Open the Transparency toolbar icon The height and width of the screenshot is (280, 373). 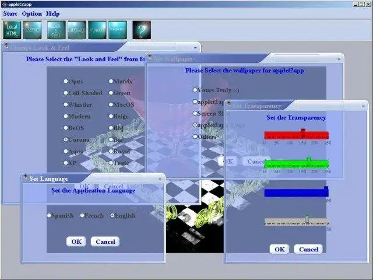point(118,30)
